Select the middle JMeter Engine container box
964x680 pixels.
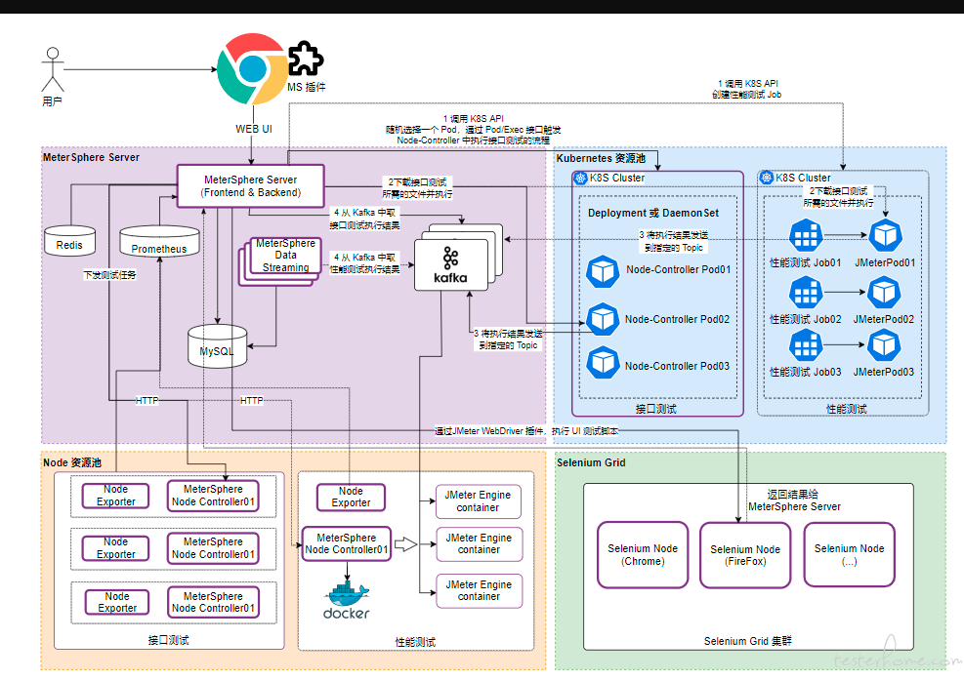click(x=479, y=543)
